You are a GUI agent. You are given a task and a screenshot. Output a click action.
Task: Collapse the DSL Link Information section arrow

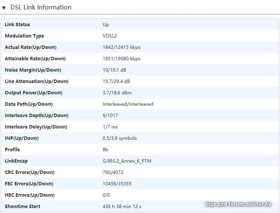coord(4,8)
